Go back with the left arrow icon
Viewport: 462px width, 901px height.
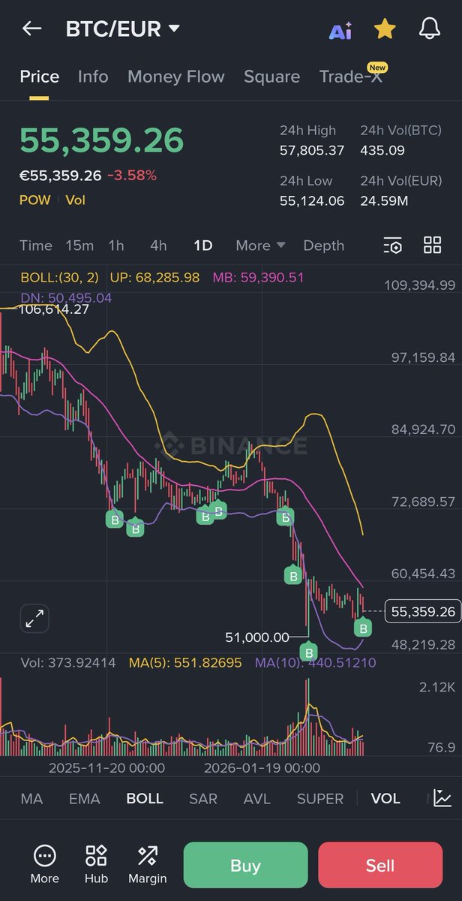click(31, 29)
